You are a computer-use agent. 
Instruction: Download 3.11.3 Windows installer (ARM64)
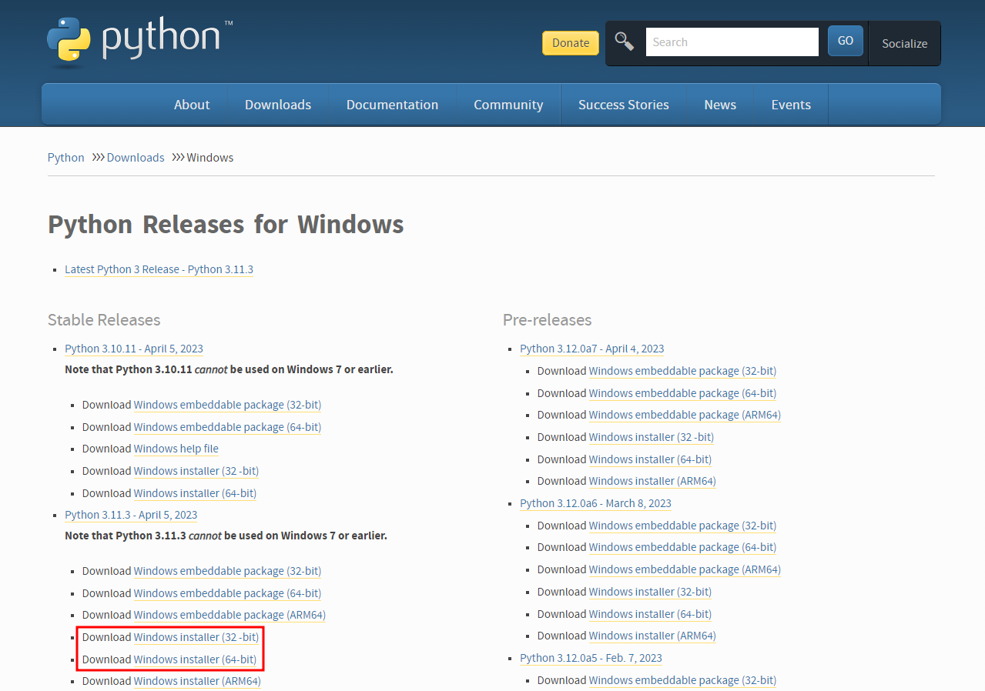pyautogui.click(x=197, y=681)
